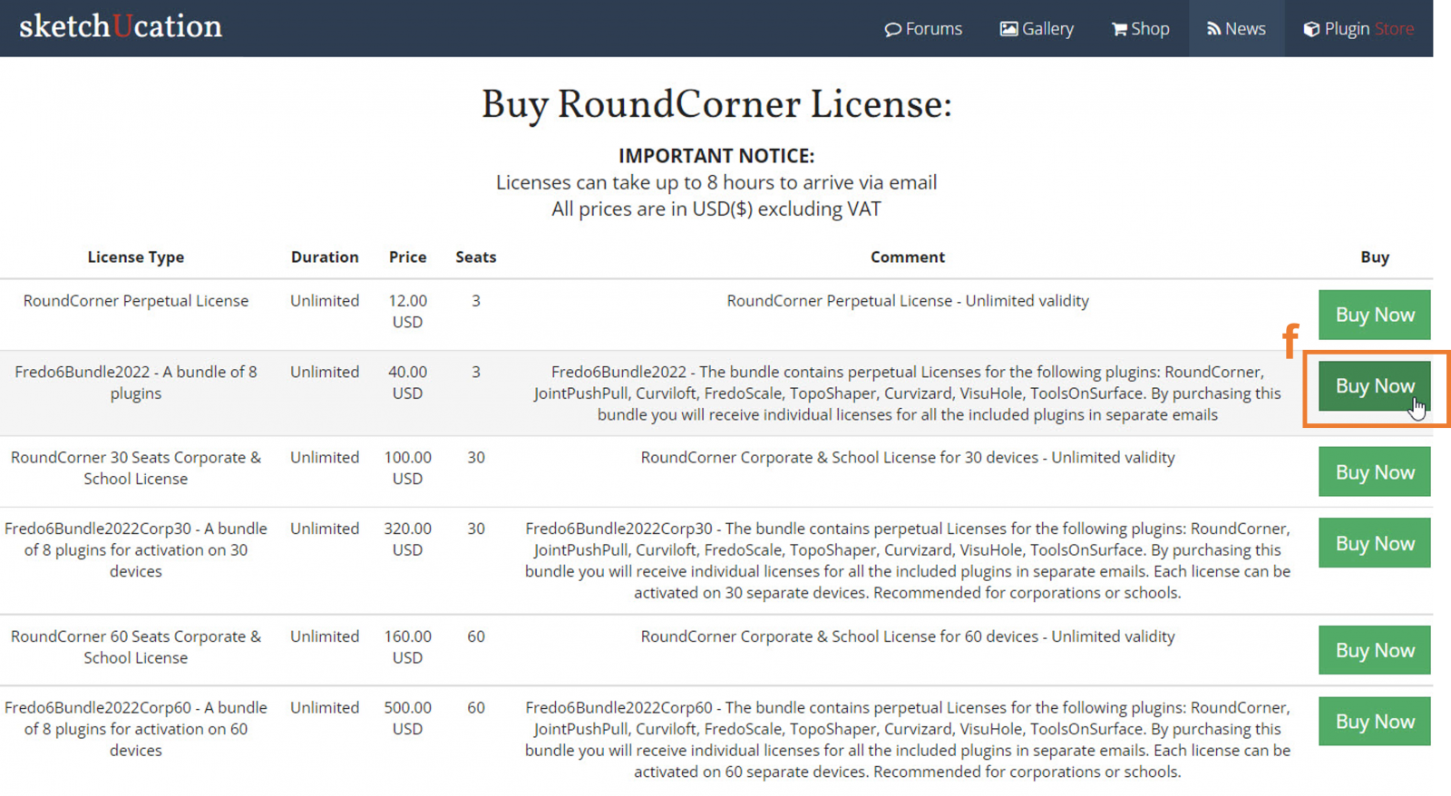Click the News RSS feed icon
The height and width of the screenshot is (796, 1451).
pyautogui.click(x=1213, y=29)
